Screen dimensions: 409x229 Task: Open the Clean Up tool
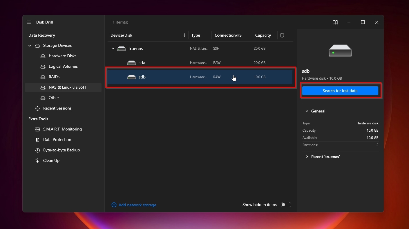coord(51,160)
